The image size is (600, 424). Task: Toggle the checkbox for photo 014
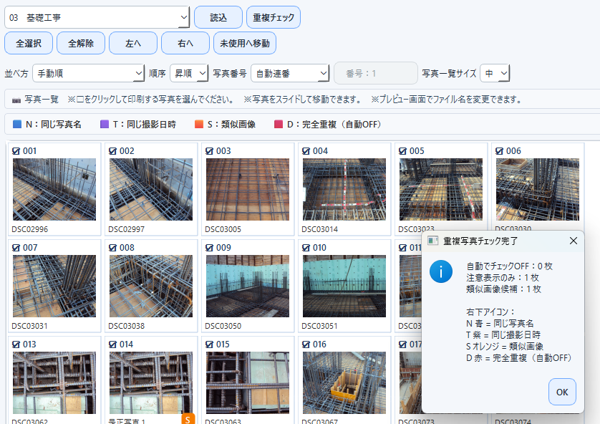[112, 344]
